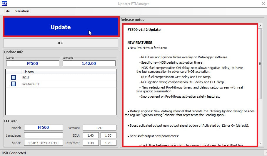Viewport: 267px width, 156px height.
Task: Click the Update info Version field 1.42.00
Action: pyautogui.click(x=89, y=64)
